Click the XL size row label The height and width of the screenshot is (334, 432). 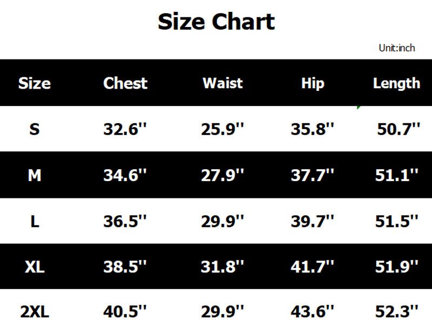click(35, 266)
